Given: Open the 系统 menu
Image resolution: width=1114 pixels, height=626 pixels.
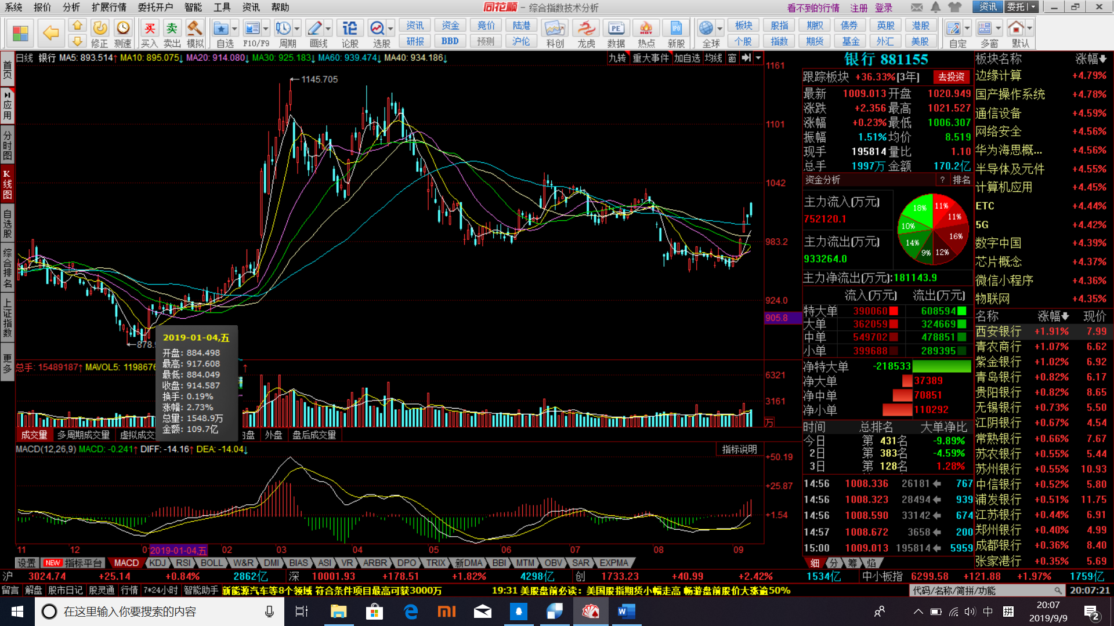Looking at the screenshot, I should click(13, 7).
